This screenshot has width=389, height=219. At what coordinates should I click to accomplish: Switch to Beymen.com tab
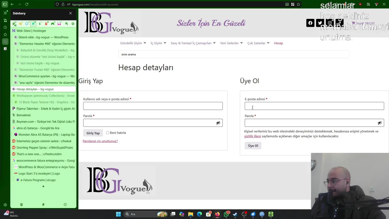43,122
